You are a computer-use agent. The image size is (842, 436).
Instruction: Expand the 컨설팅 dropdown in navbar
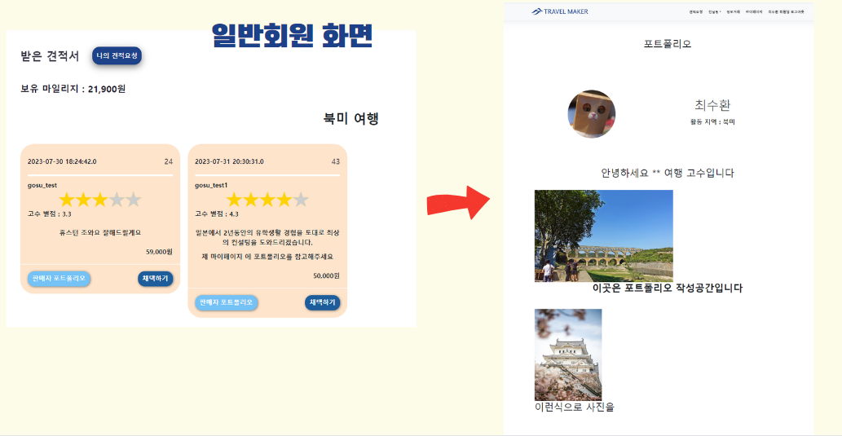pyautogui.click(x=715, y=11)
